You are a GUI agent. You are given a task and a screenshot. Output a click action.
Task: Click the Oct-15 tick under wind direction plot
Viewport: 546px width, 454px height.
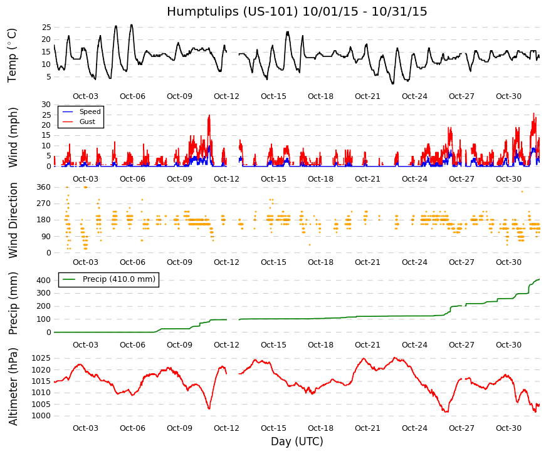(274, 262)
